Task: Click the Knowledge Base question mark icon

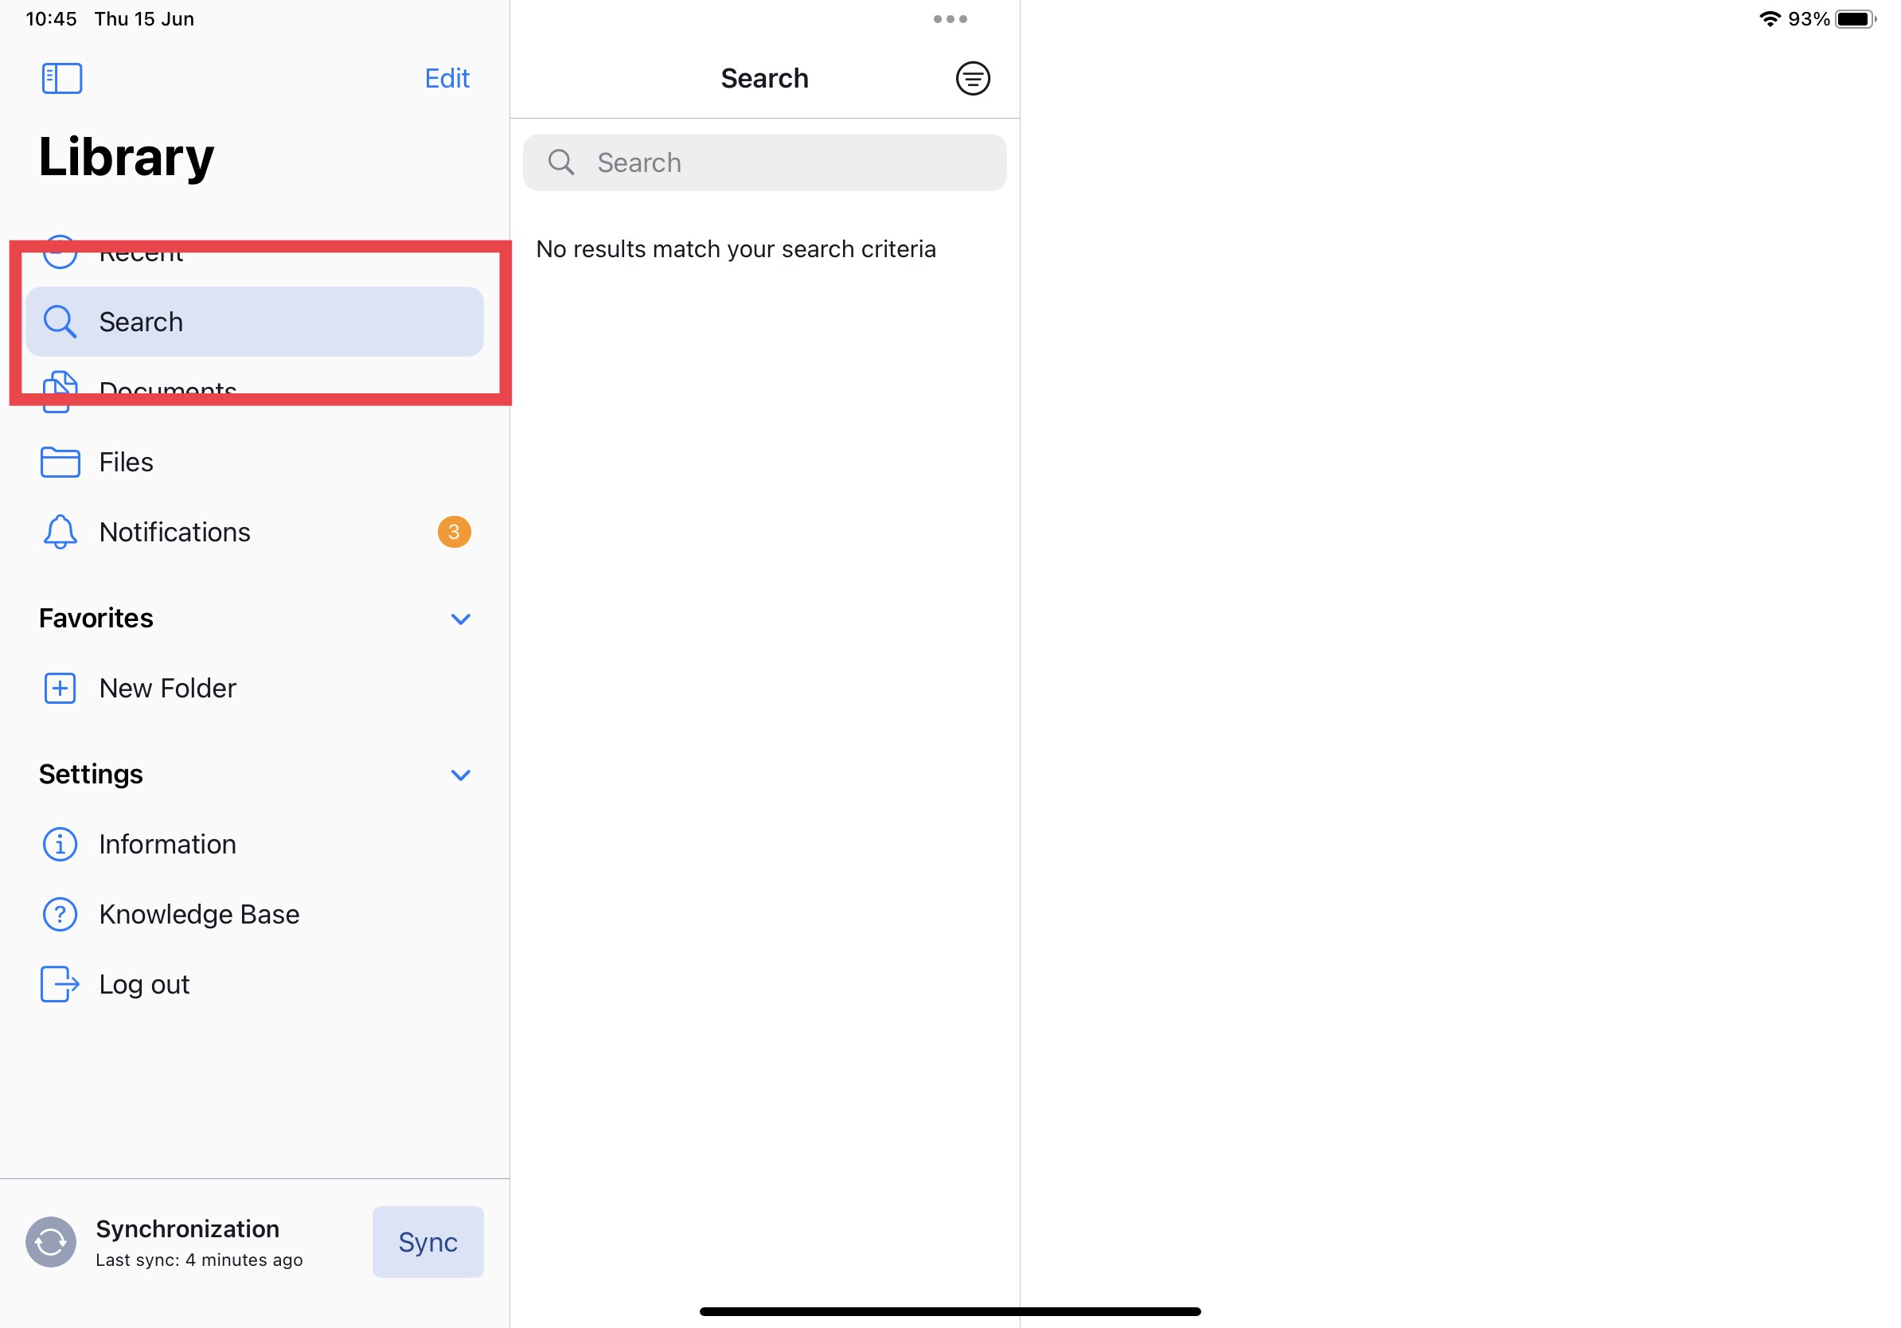Action: pos(60,914)
